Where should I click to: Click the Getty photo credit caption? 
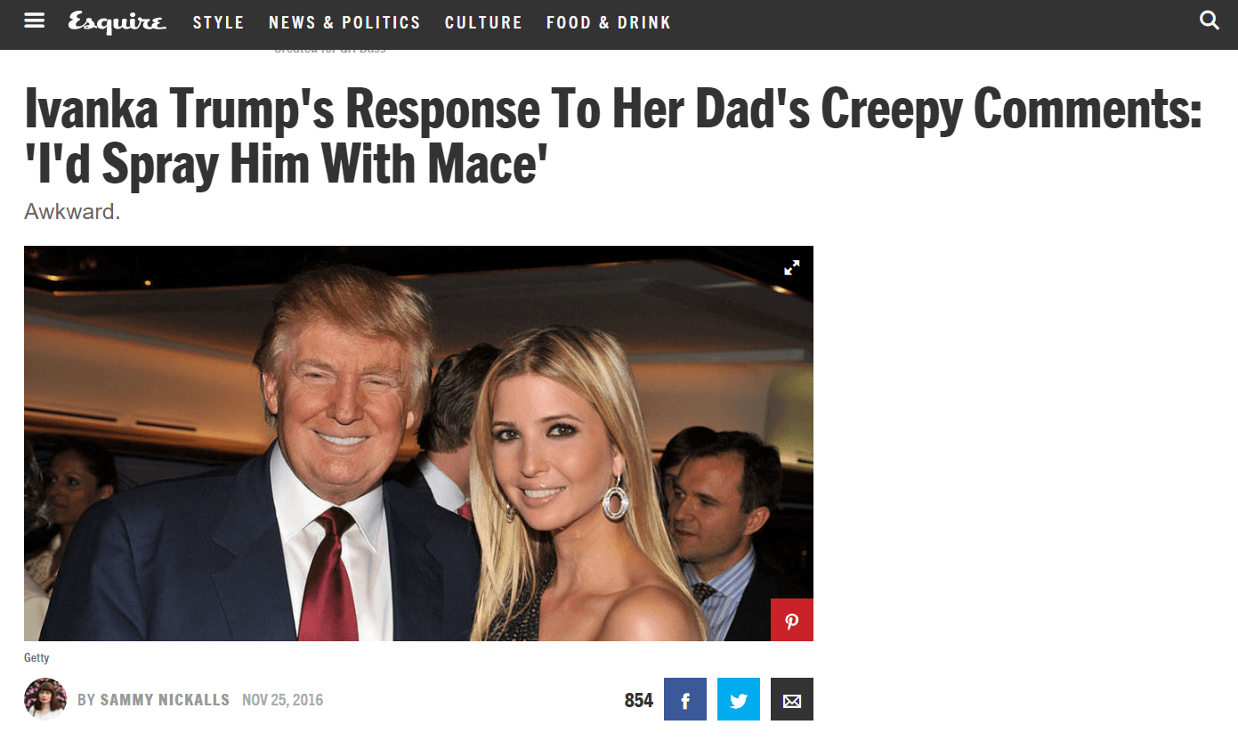point(36,658)
